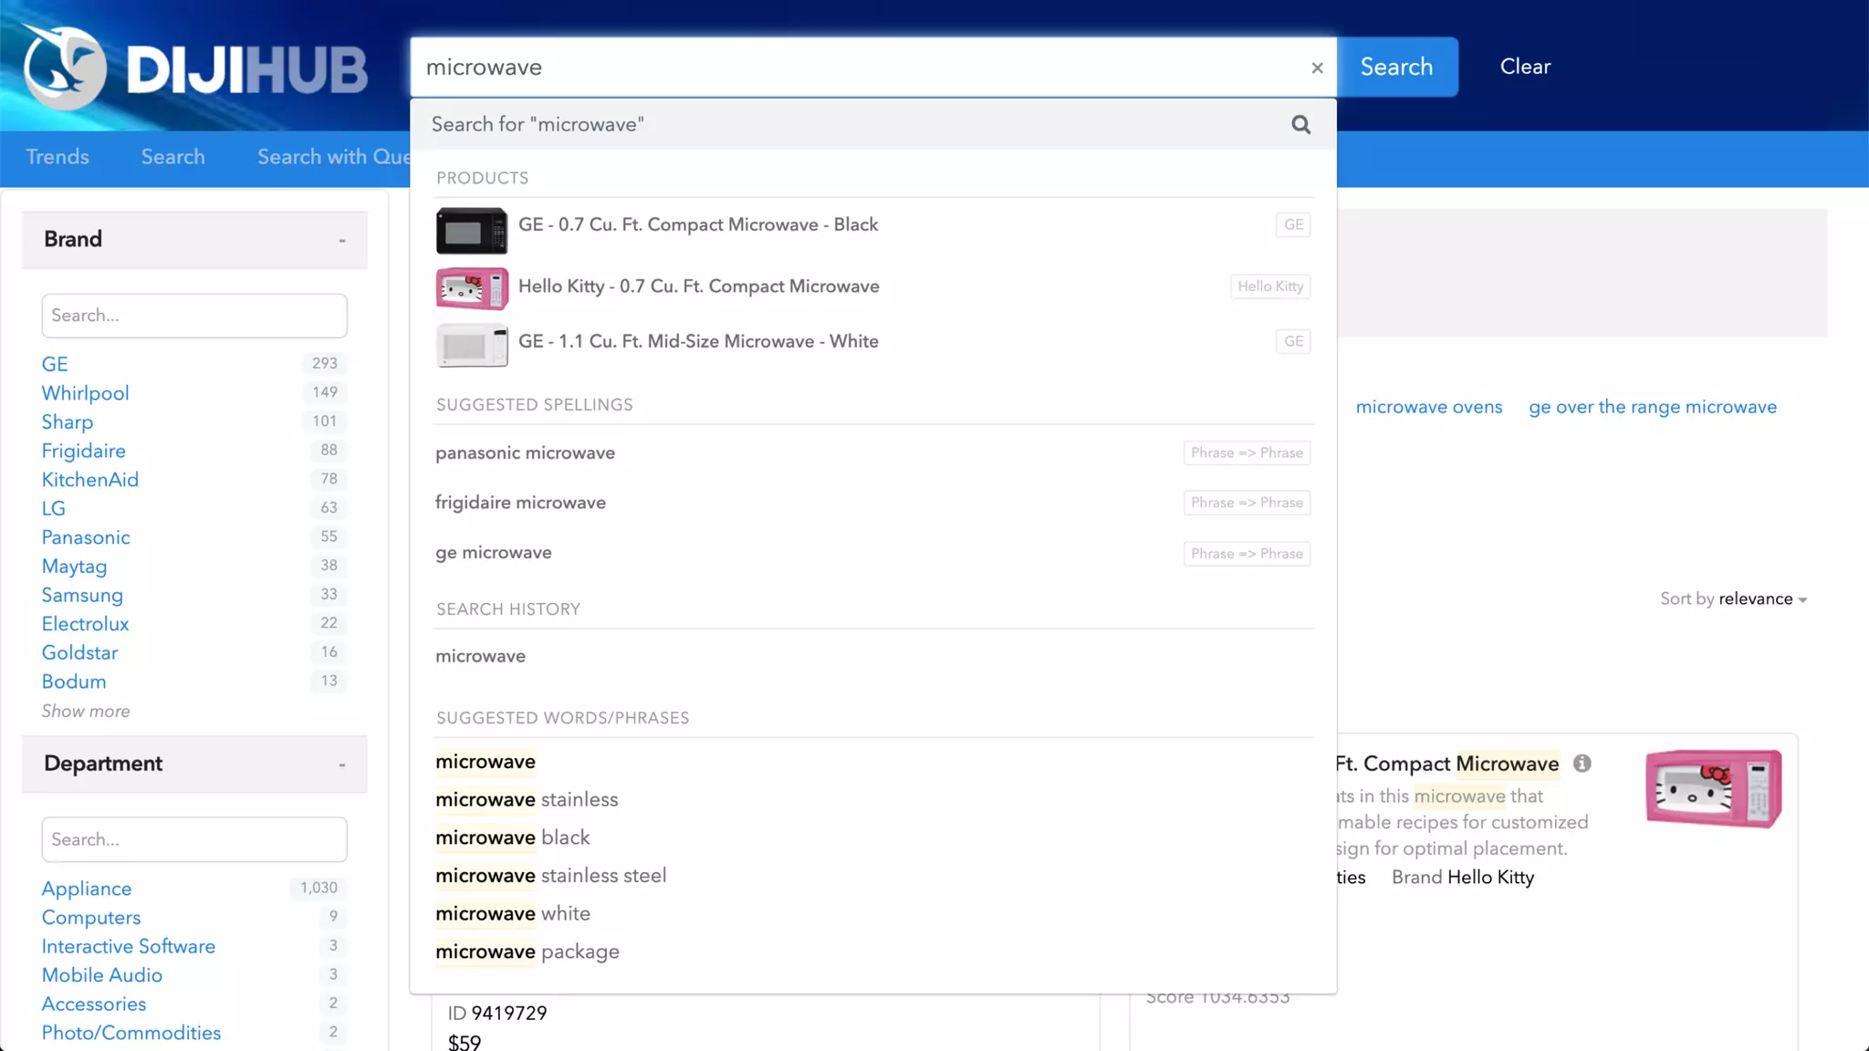Click the Clear button
1869x1051 pixels.
(1525, 67)
